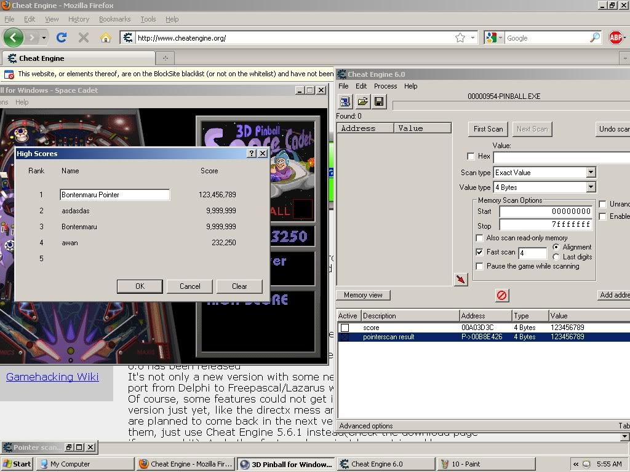
Task: Open the Value type dropdown
Action: click(x=591, y=187)
